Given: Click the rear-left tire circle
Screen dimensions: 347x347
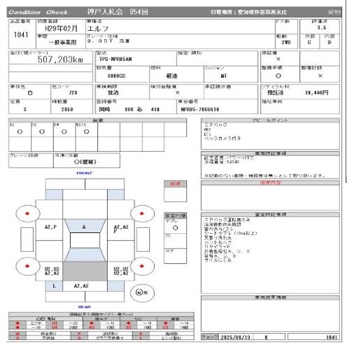Looking at the screenshot, I should (28, 266).
